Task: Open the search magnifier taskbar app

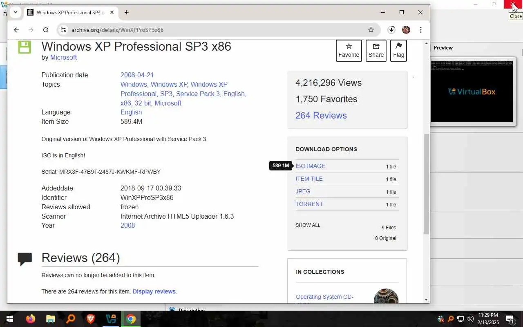Action: click(70, 319)
